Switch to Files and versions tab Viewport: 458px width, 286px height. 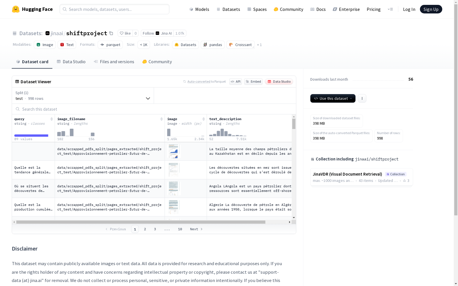pyautogui.click(x=114, y=62)
